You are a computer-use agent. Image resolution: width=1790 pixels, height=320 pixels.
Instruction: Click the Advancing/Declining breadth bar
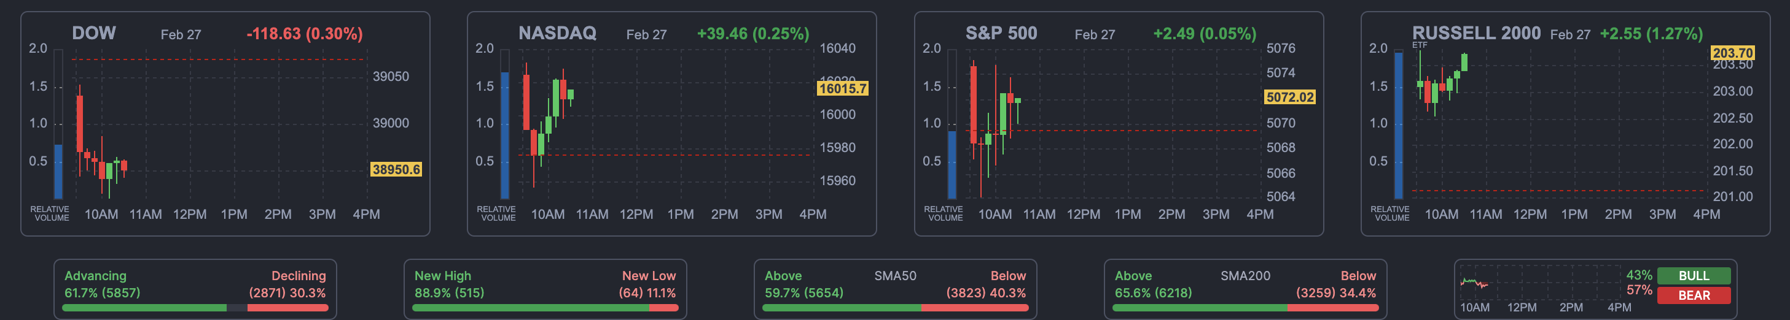pos(195,308)
